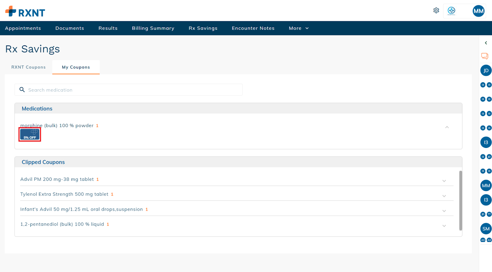
Task: Click Tylenol Extra Strength 500 mg tablet
Action: (64, 194)
